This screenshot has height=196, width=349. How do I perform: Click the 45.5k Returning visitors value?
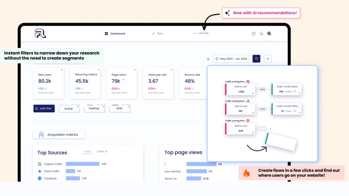(82, 81)
